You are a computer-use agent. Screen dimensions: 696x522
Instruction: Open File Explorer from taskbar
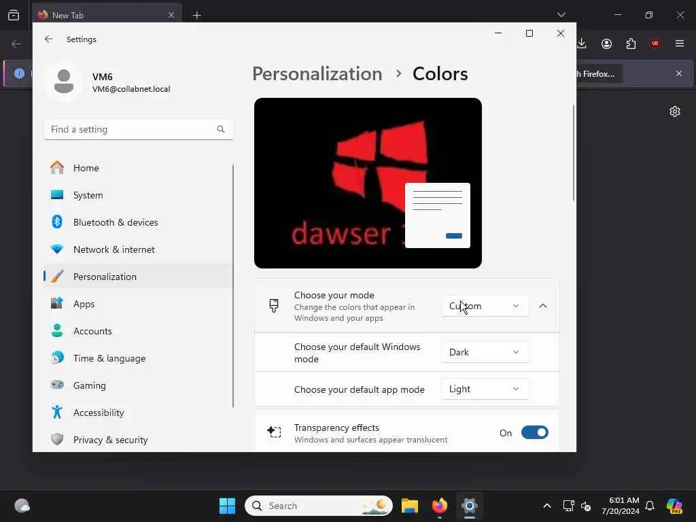[410, 506]
